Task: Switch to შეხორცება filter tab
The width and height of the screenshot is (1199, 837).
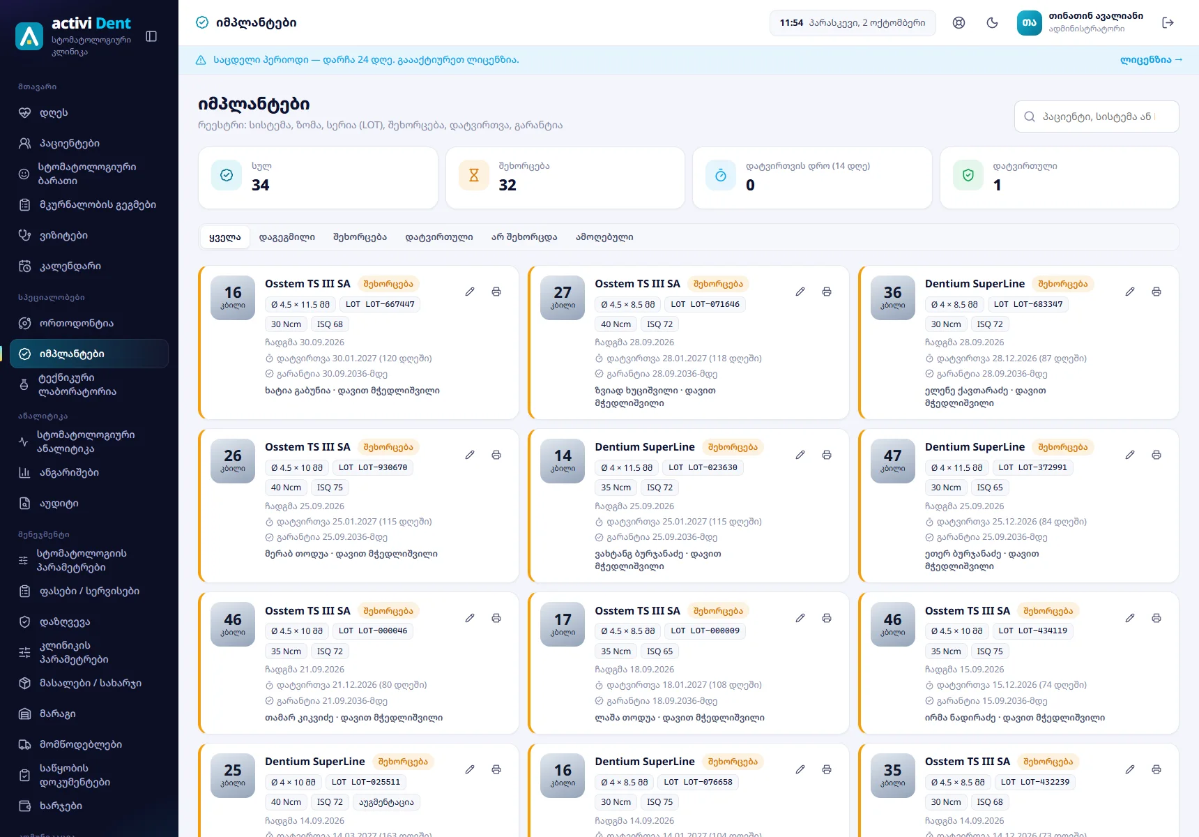Action: point(360,237)
